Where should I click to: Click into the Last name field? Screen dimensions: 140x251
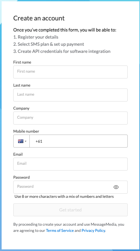[x=70, y=95]
